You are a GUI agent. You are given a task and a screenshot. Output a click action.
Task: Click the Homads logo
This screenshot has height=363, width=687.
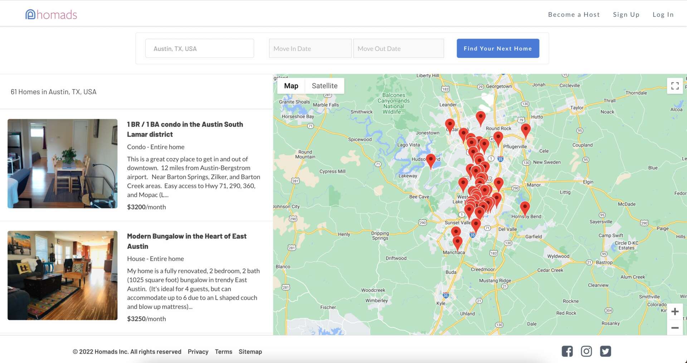click(x=51, y=14)
